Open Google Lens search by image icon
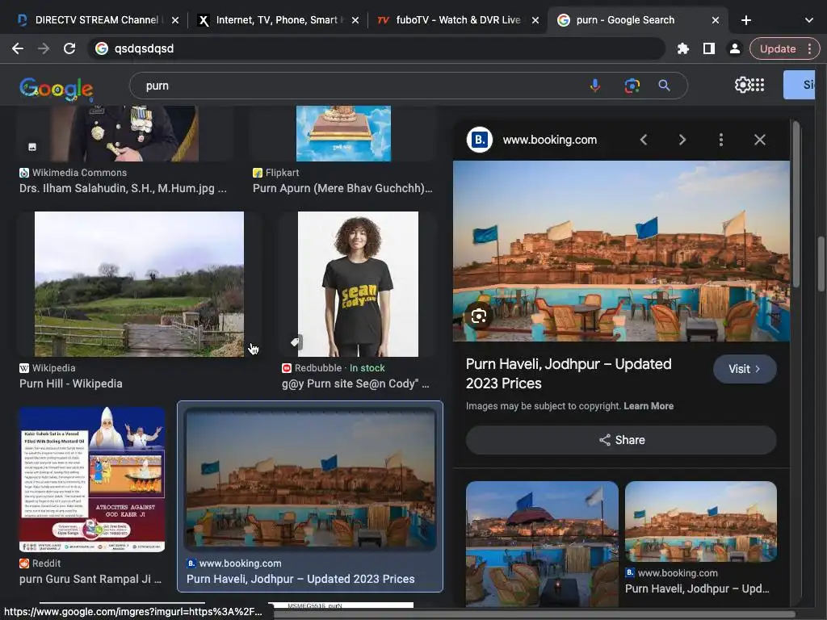 tap(632, 86)
